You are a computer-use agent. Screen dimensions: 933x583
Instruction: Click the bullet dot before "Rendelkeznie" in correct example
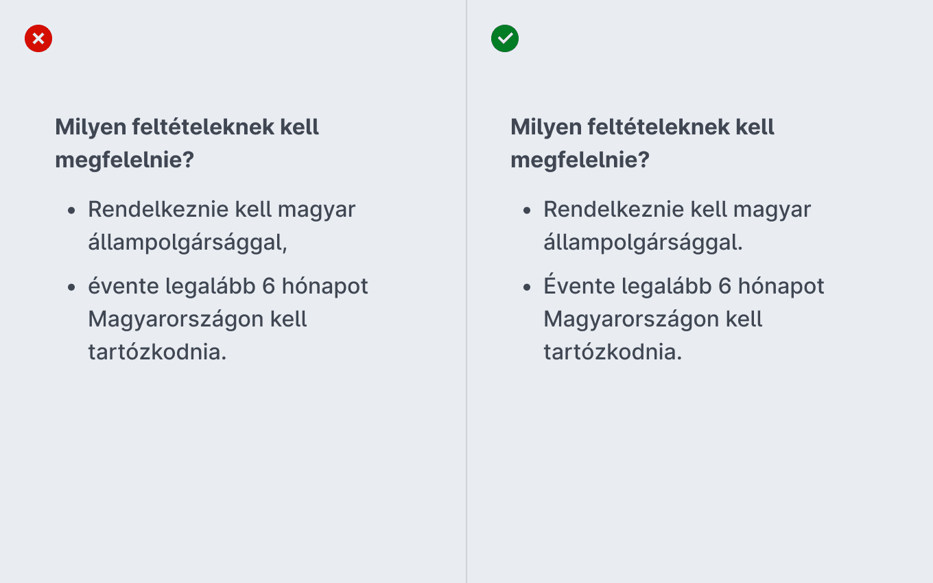pyautogui.click(x=527, y=210)
